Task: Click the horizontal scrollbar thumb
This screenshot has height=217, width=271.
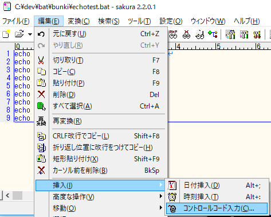Action: pyautogui.click(x=17, y=196)
